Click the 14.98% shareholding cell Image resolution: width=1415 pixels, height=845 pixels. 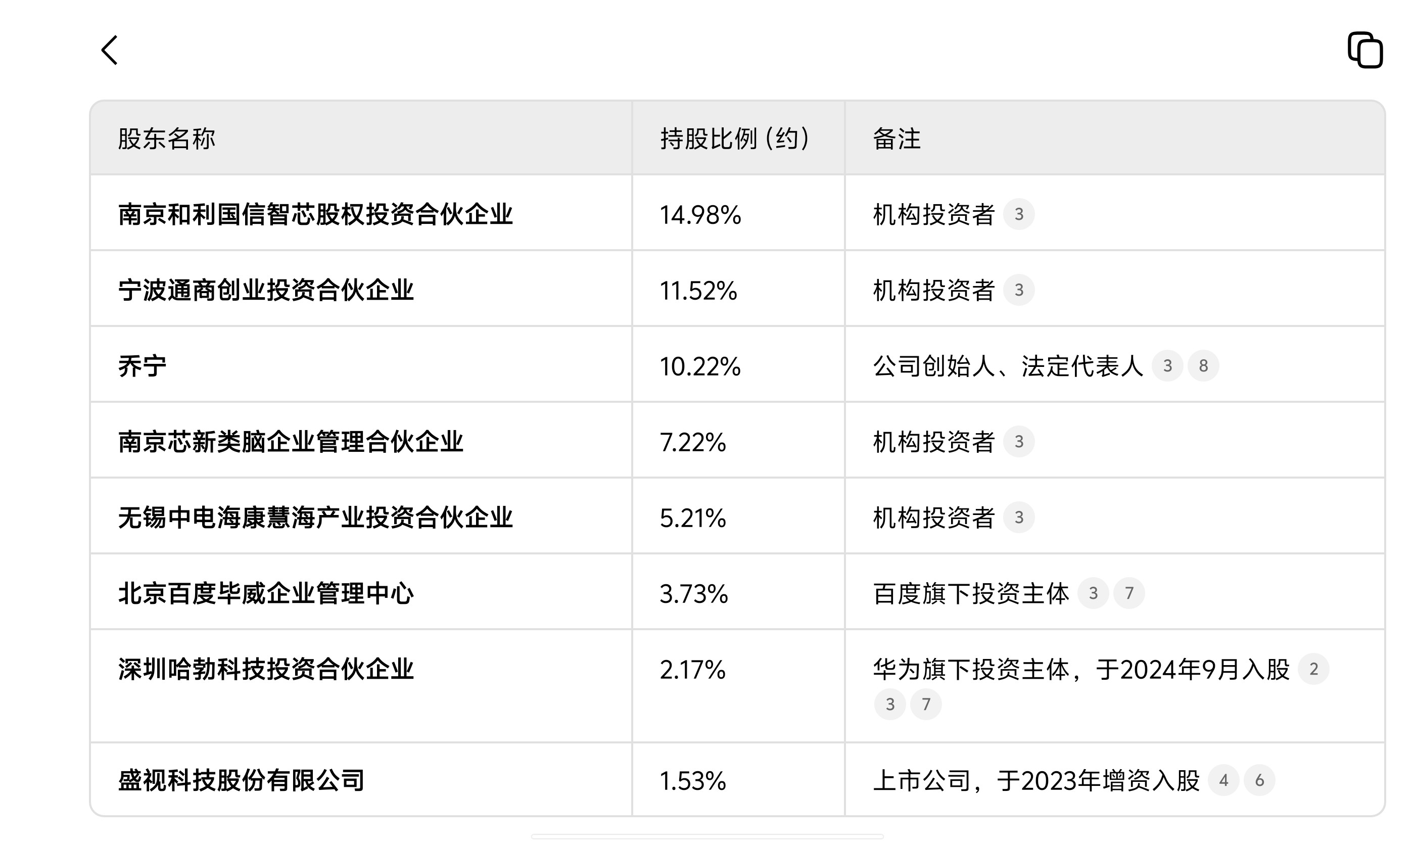pos(700,215)
